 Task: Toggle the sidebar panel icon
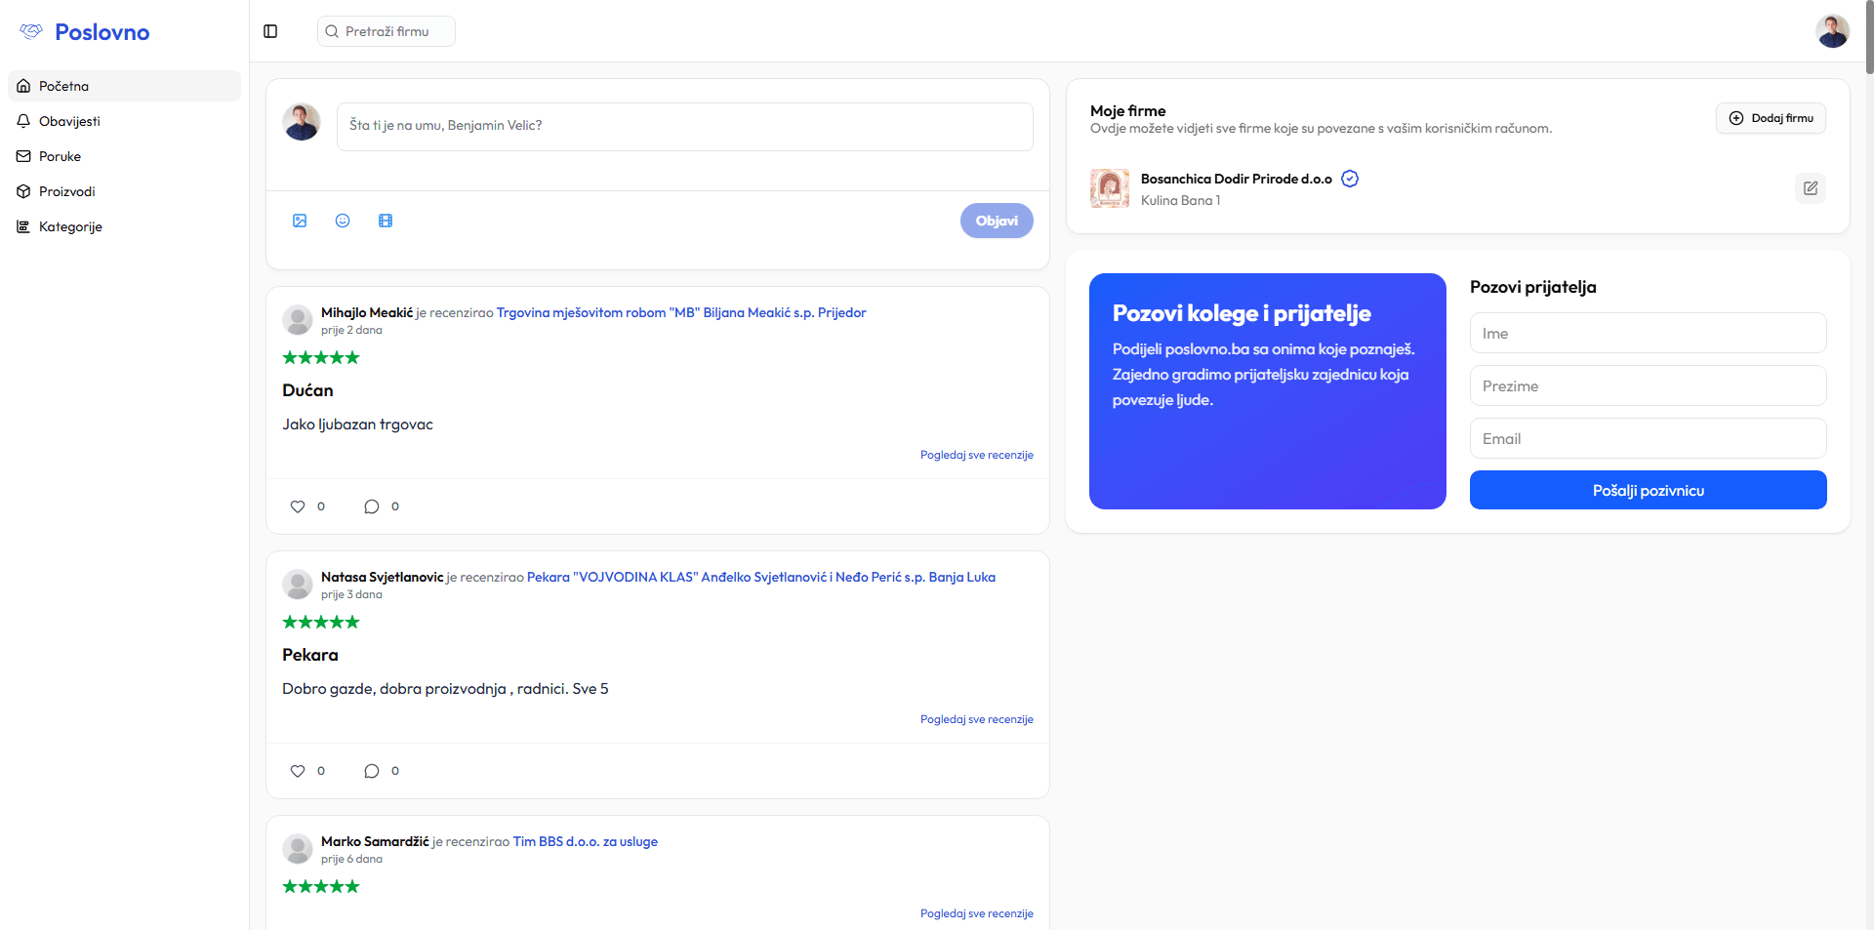(x=270, y=31)
